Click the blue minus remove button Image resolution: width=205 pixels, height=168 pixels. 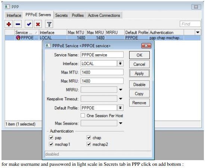point(18,24)
